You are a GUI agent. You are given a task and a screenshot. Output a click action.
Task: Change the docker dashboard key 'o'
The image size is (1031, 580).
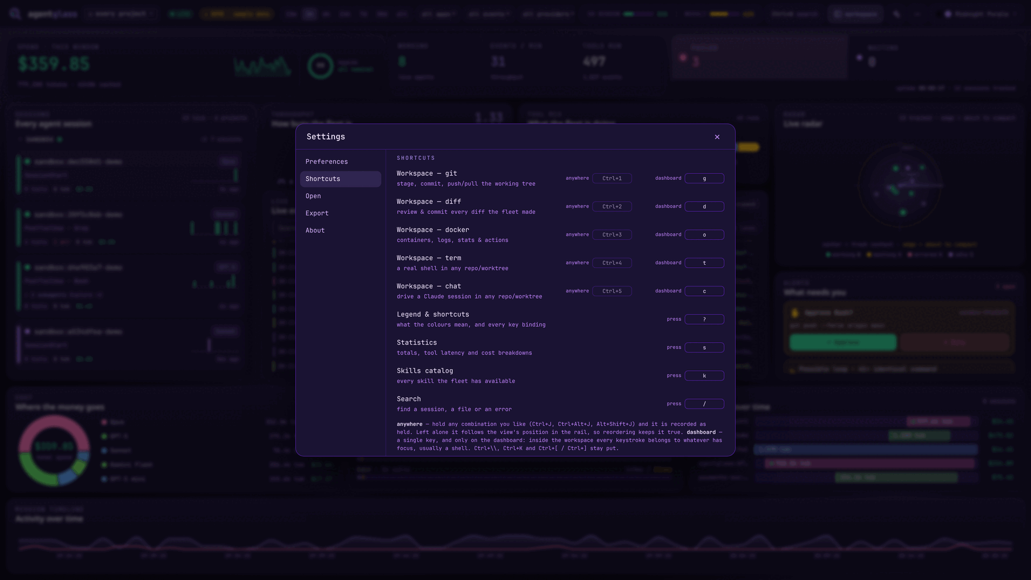[704, 234]
